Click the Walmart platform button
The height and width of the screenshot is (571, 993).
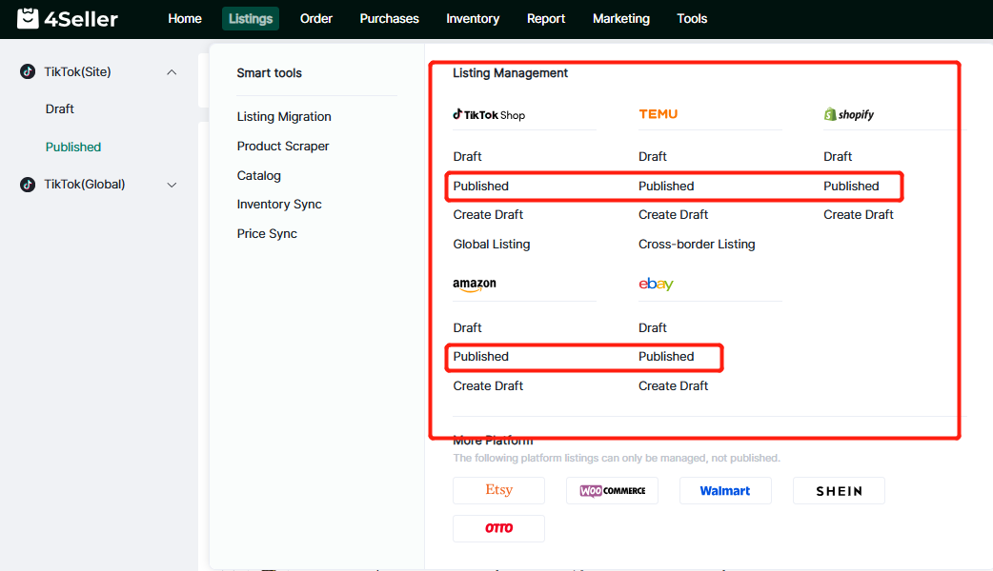[724, 491]
